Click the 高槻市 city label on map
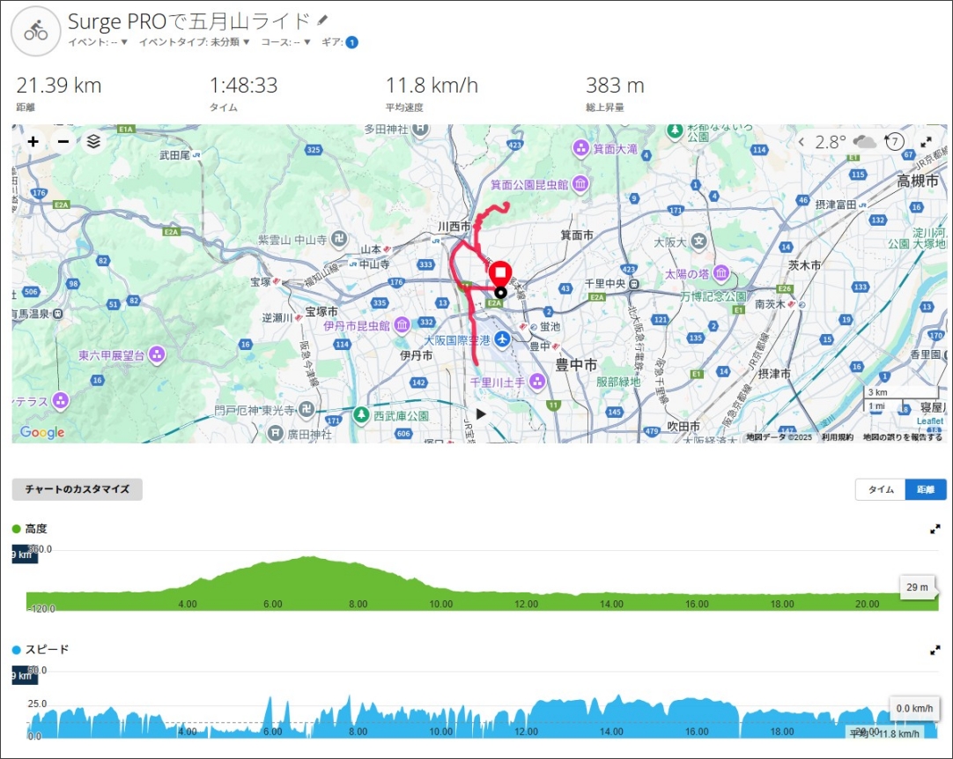953x759 pixels. (918, 181)
